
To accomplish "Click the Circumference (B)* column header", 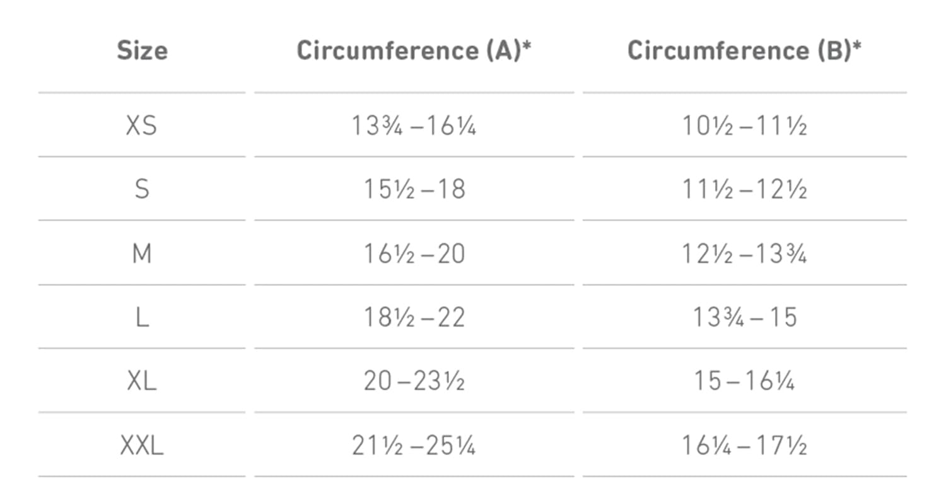I will 745,50.
